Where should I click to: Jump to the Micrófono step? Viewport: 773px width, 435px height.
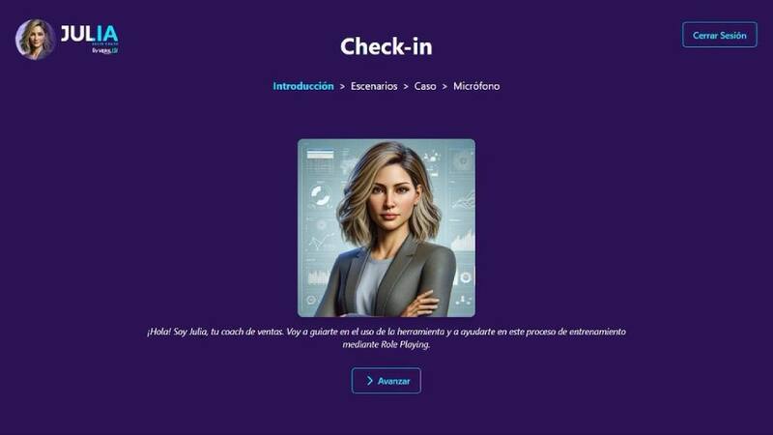[x=476, y=86]
